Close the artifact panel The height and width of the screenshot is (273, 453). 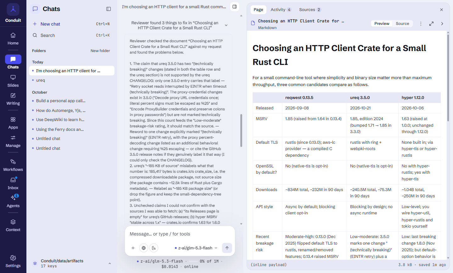coord(441,10)
